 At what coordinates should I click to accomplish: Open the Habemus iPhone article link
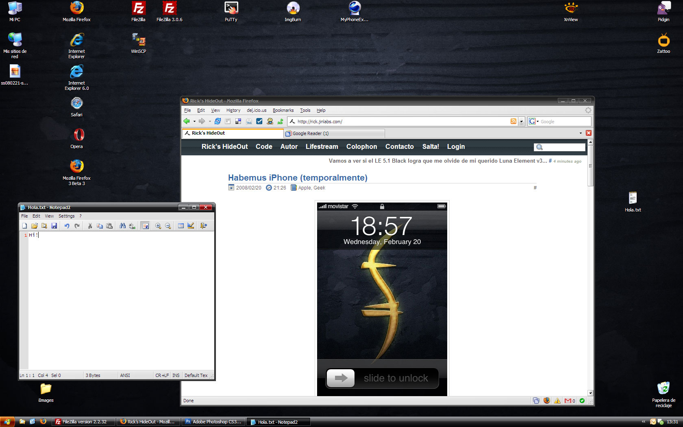pyautogui.click(x=298, y=178)
